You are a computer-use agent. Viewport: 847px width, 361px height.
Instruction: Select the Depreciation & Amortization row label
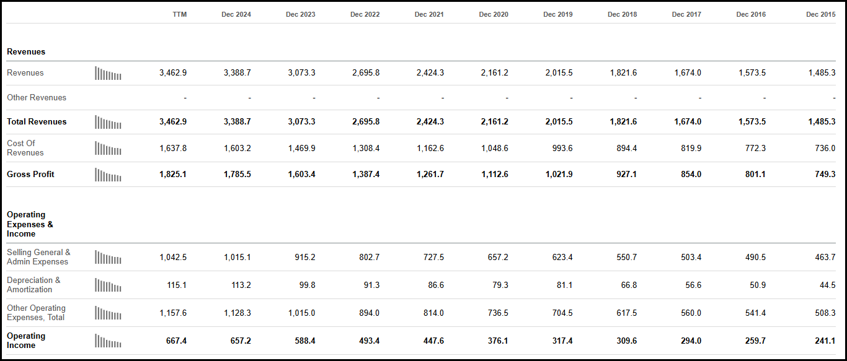32,285
